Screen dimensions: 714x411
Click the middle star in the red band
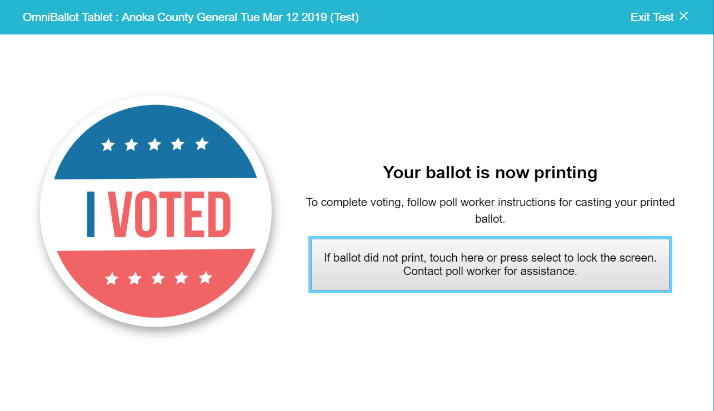tap(158, 278)
